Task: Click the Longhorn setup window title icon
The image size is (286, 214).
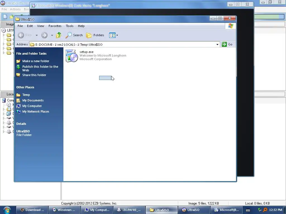Action: click(33, 6)
